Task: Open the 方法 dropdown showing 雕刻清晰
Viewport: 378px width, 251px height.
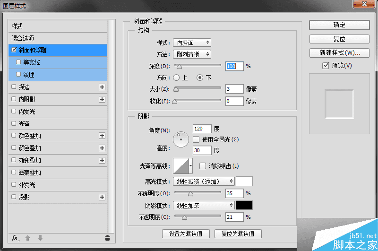Action: 192,54
